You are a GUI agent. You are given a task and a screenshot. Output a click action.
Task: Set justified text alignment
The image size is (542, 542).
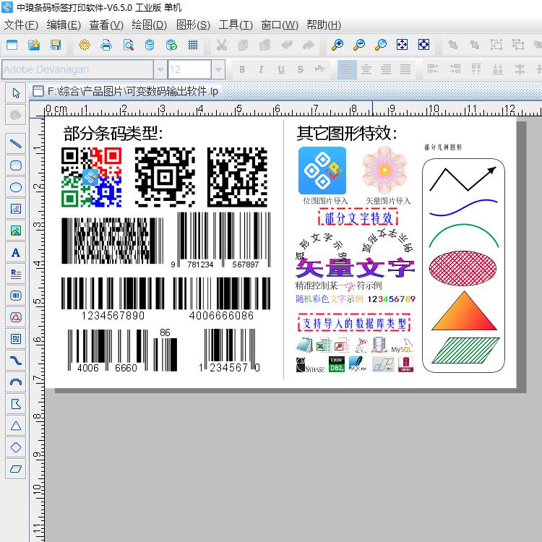(405, 69)
